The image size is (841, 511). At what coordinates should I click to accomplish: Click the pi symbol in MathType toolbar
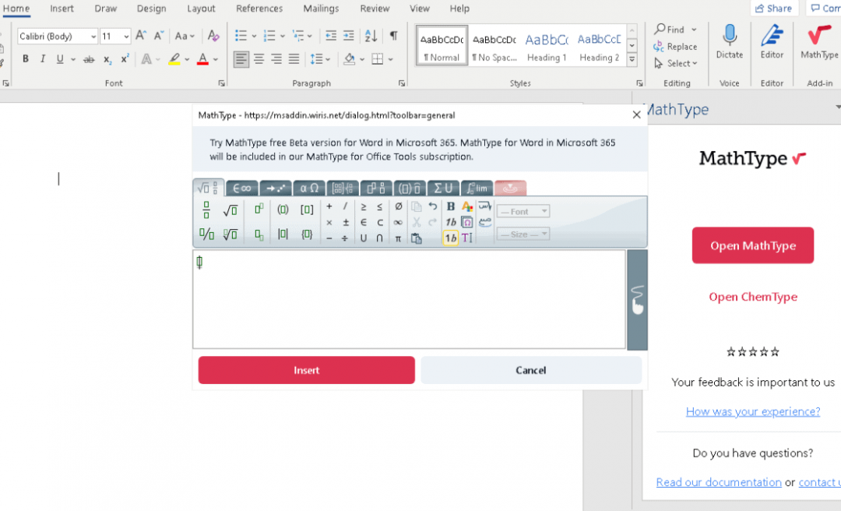398,238
